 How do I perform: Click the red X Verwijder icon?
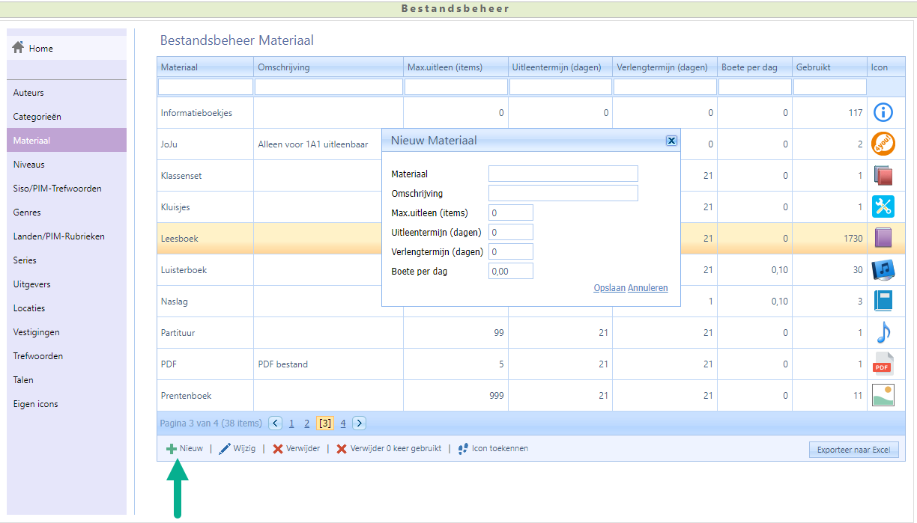278,449
